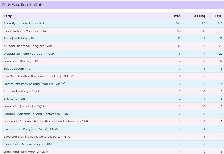Open BJP leading count 96 link
This screenshot has width=224, height=154.
click(203, 23)
